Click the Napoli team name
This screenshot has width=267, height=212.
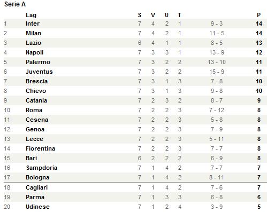click(x=34, y=52)
